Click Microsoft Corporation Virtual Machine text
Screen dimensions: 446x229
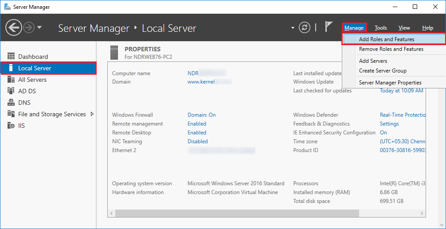click(x=233, y=192)
